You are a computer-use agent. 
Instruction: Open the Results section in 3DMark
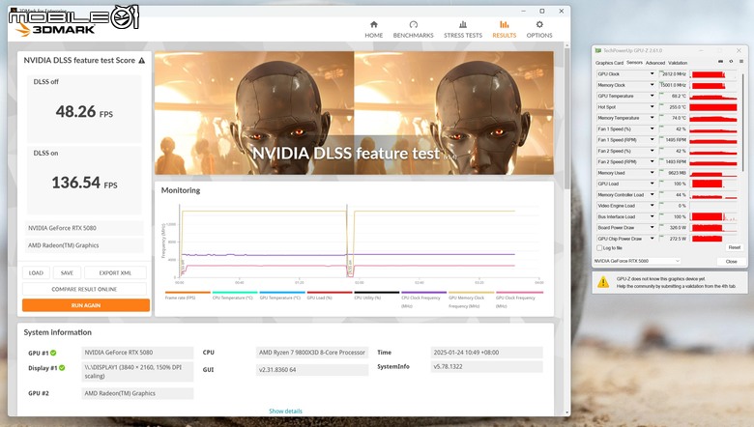click(x=504, y=29)
